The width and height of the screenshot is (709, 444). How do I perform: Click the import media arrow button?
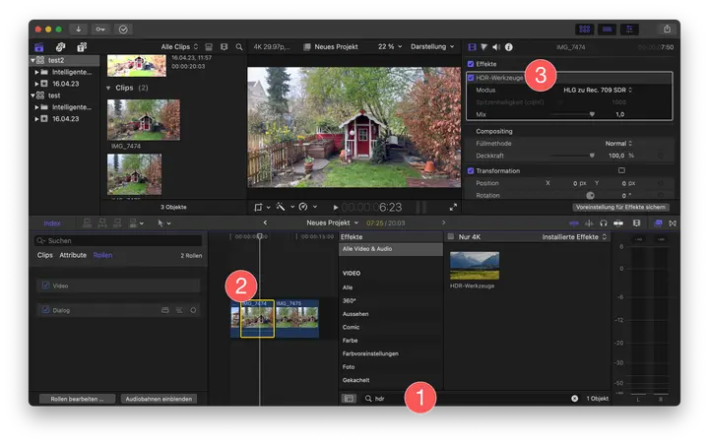coord(79,29)
